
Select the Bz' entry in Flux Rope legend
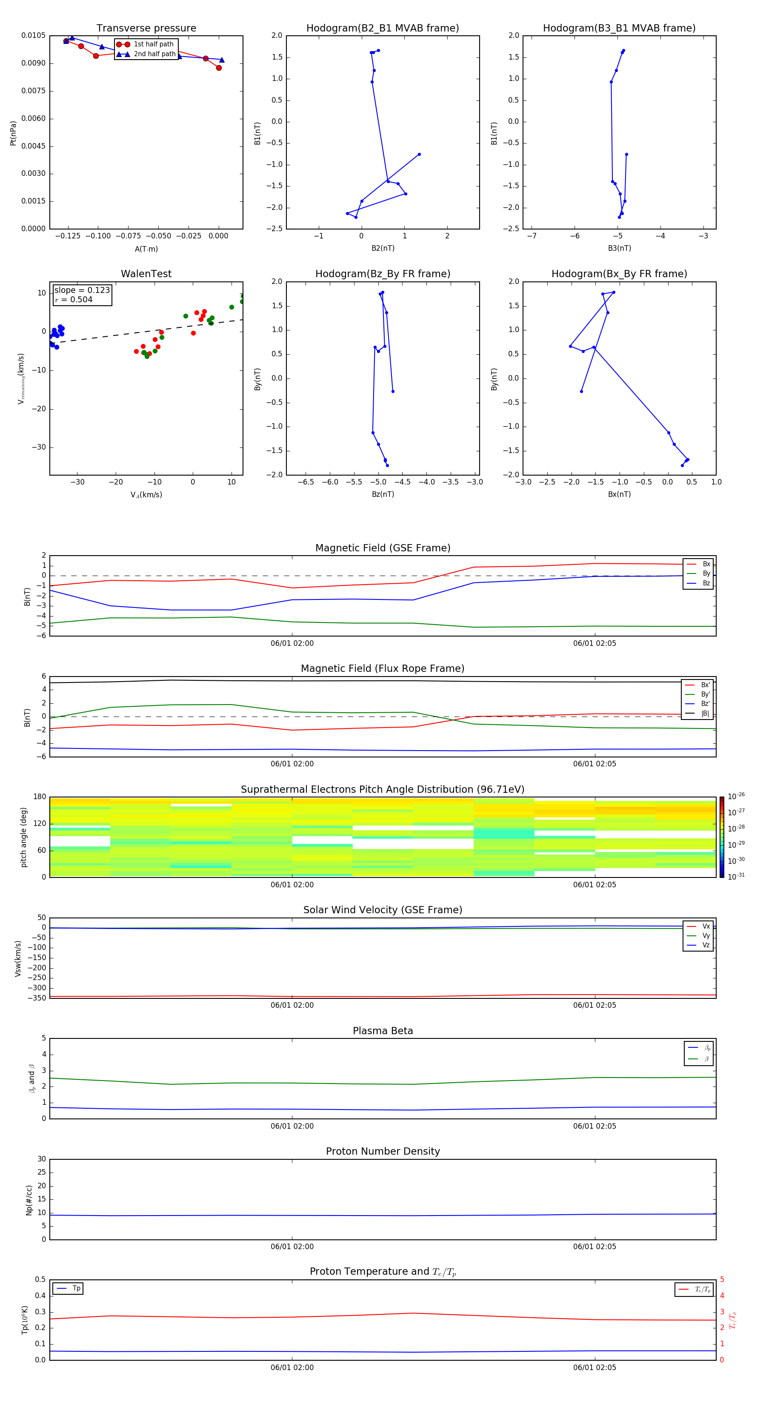tap(698, 704)
